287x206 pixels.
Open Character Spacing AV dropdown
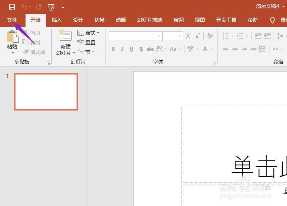coord(161,49)
